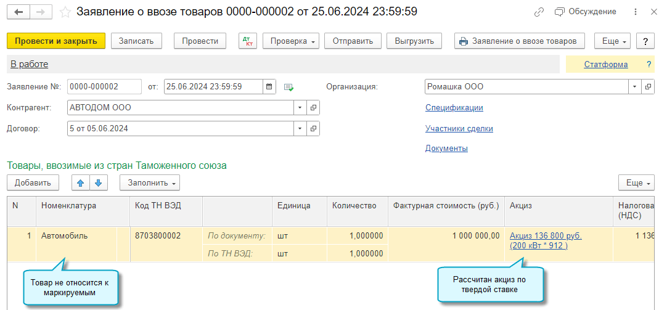Open the Спецификации link
This screenshot has height=310, width=659.
point(454,108)
